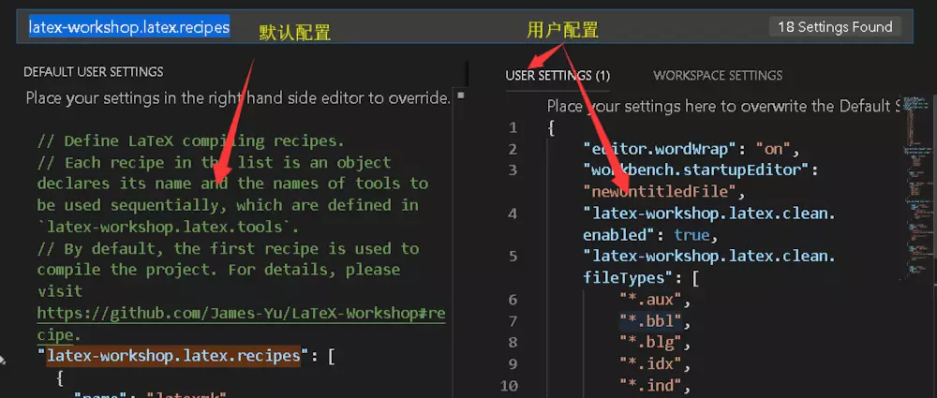Click the '18 Settings Found' badge

point(835,27)
